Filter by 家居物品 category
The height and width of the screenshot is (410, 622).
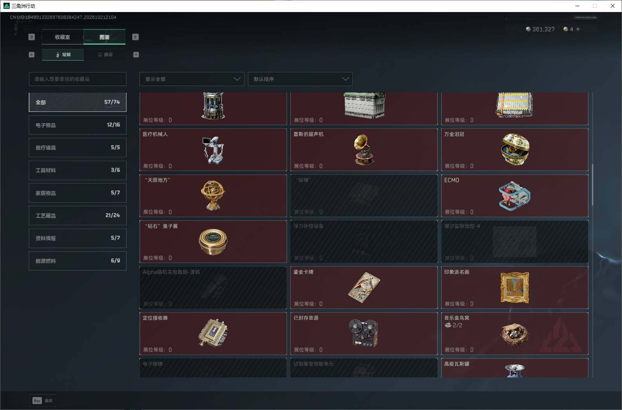78,193
